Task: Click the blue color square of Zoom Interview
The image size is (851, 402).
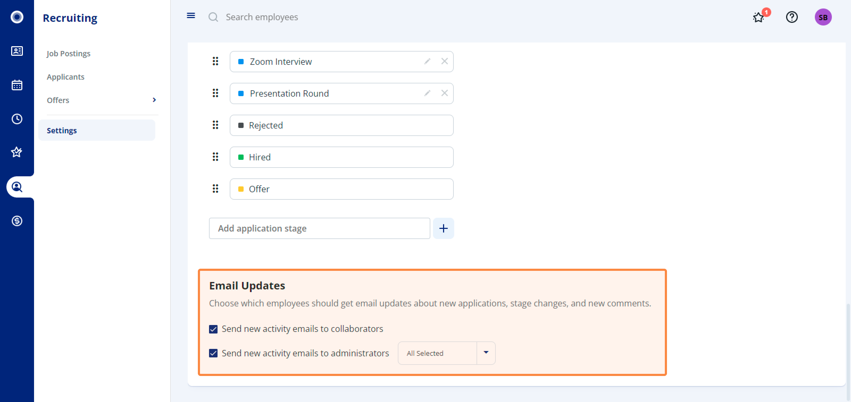Action: [x=241, y=62]
